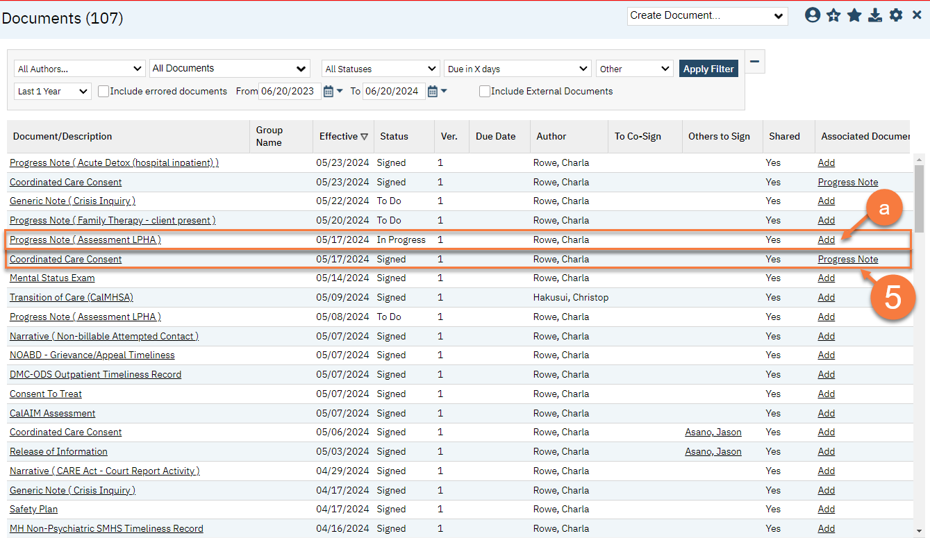The image size is (930, 538).
Task: Click the user profile icon in header
Action: click(x=813, y=15)
